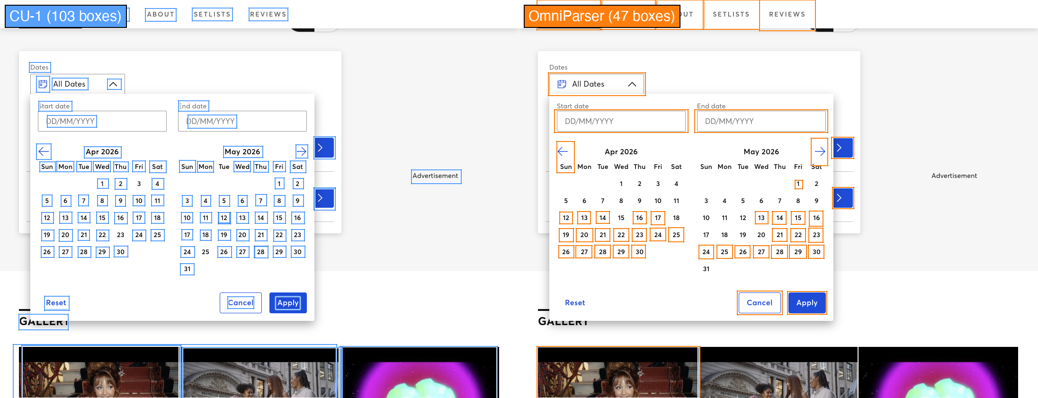Click Apply in the OmniParser panel date picker

(807, 303)
